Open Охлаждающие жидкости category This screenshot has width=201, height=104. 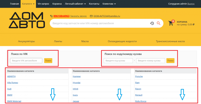(x=122, y=41)
